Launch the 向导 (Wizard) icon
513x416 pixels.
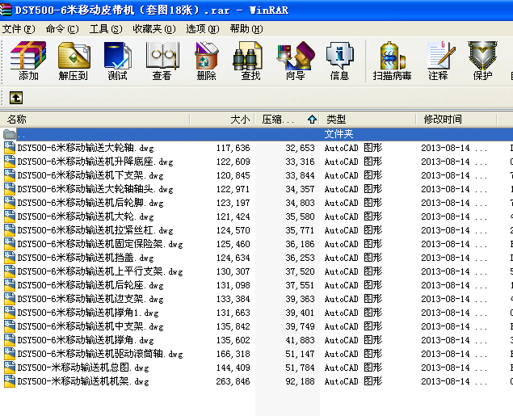coord(296,61)
